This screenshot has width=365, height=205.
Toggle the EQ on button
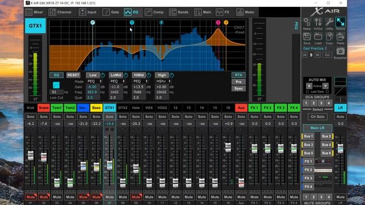click(56, 75)
